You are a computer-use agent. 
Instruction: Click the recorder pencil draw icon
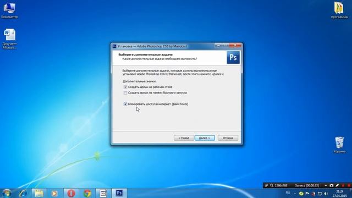[337, 185]
